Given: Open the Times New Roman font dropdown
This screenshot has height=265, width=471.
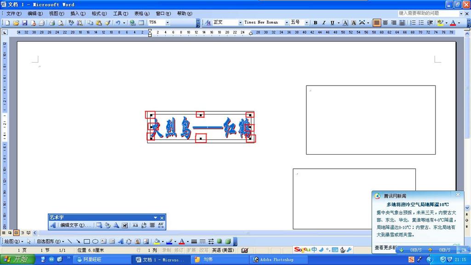Looking at the screenshot, I should point(287,23).
